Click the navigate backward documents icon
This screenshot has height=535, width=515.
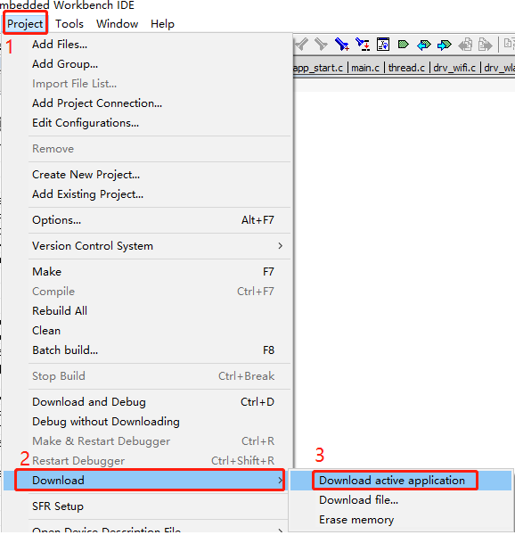pos(465,45)
